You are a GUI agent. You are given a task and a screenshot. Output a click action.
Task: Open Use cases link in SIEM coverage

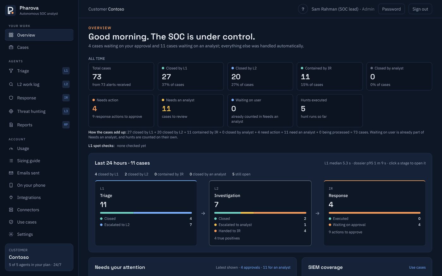tap(417, 267)
